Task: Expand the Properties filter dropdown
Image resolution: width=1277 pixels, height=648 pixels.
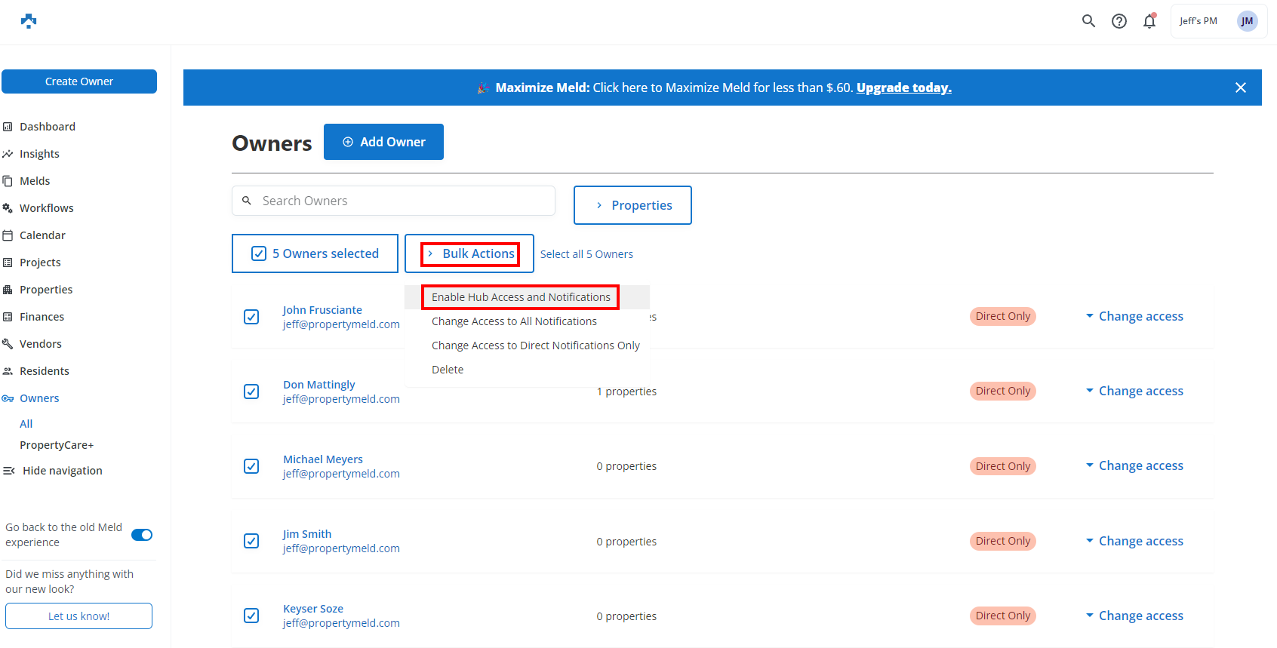Action: coord(632,205)
